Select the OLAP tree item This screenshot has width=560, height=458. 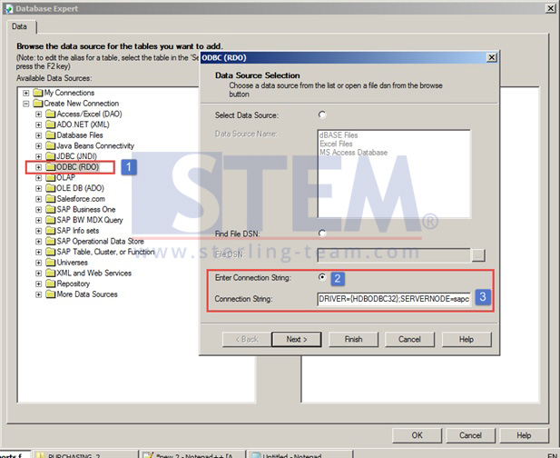pyautogui.click(x=65, y=177)
